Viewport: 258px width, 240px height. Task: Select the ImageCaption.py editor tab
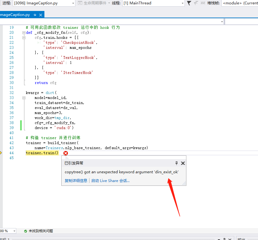pos(15,15)
